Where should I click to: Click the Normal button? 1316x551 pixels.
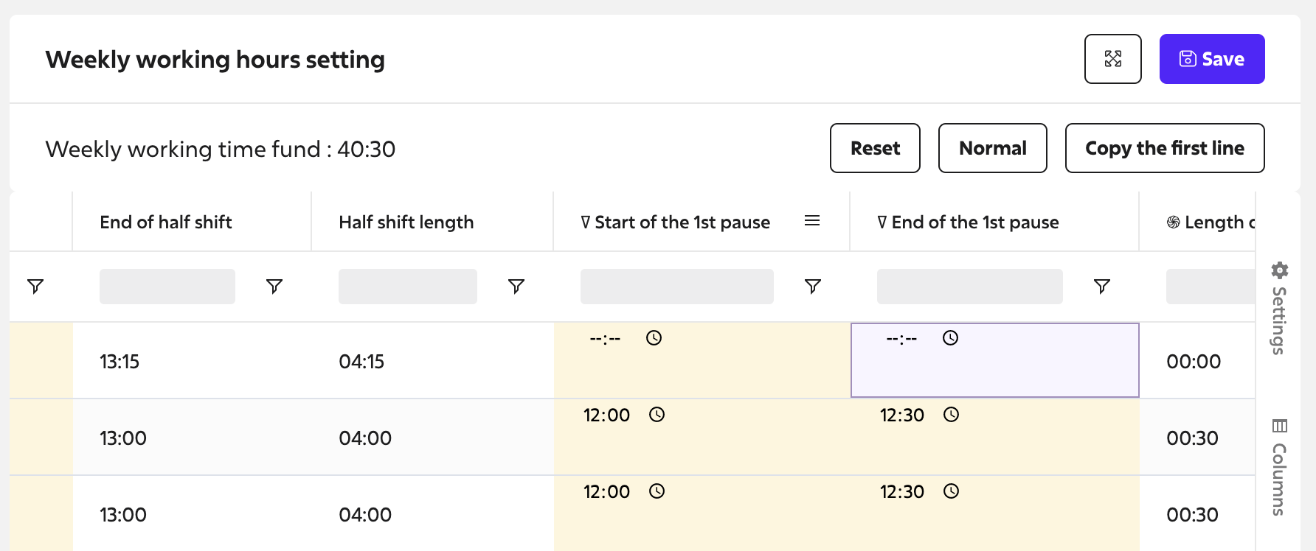click(x=992, y=148)
